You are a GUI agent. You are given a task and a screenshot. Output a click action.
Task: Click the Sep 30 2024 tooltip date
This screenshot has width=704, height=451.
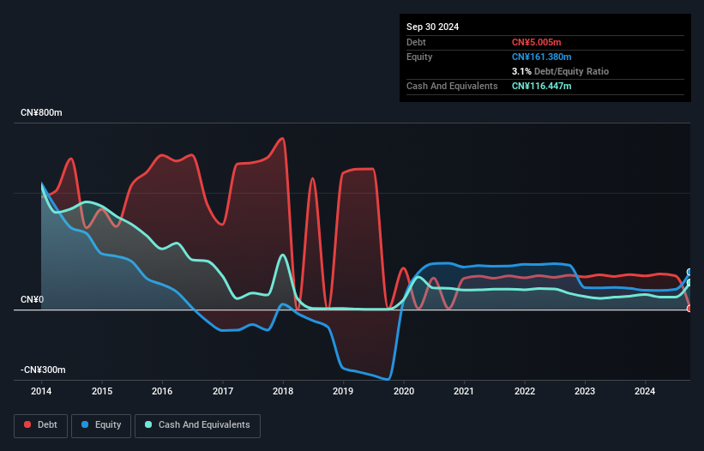tap(432, 27)
